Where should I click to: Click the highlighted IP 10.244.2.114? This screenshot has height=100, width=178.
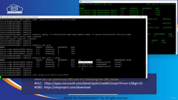85,62
